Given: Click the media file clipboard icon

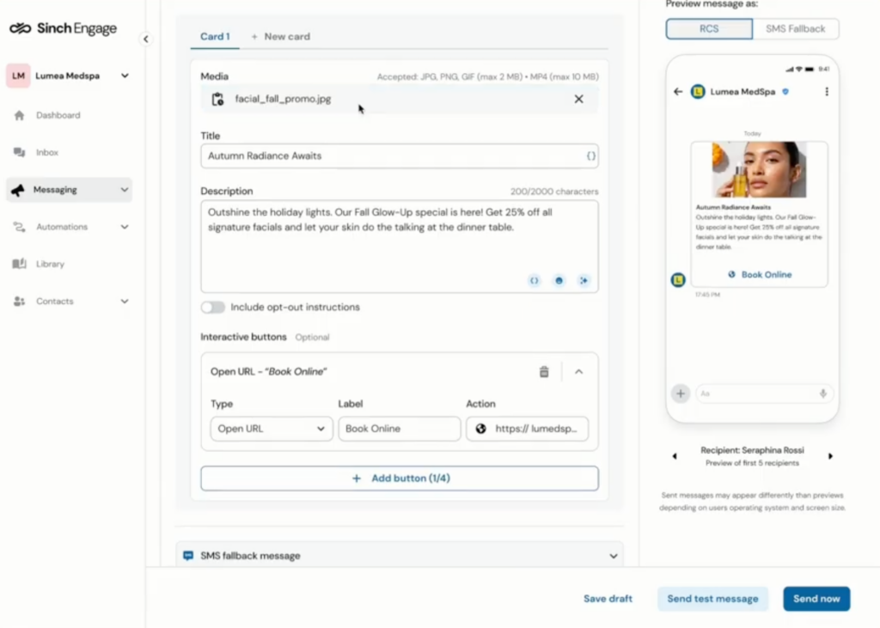Looking at the screenshot, I should [x=217, y=100].
